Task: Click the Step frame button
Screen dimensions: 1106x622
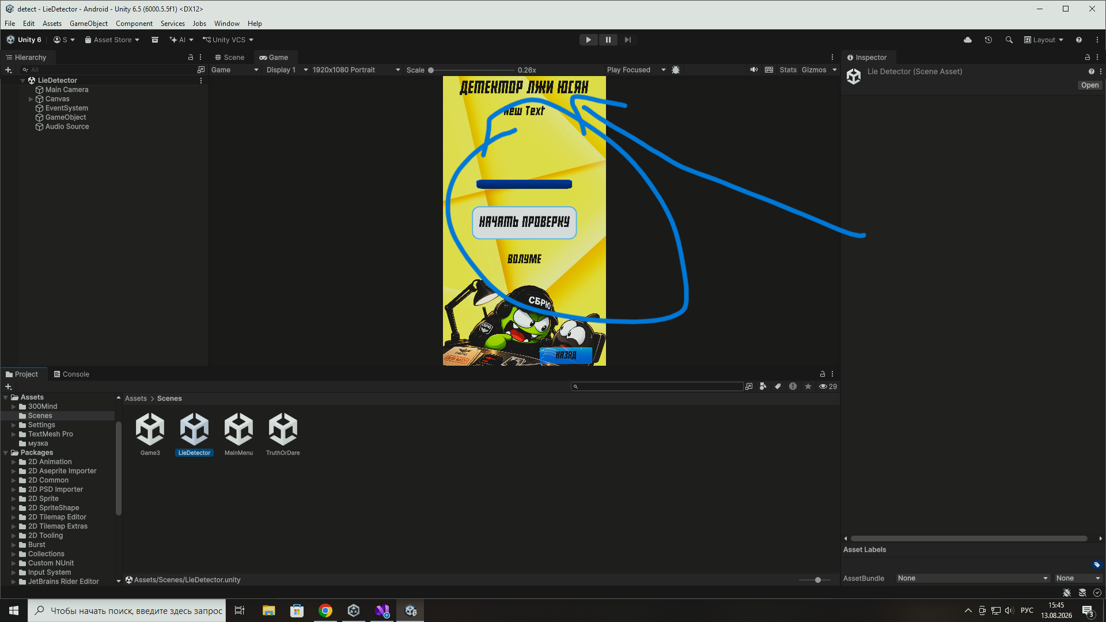Action: click(628, 40)
